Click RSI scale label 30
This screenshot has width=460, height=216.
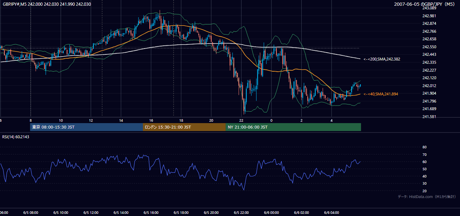click(424, 184)
